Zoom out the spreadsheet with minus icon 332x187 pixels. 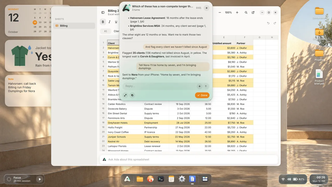pos(220,12)
